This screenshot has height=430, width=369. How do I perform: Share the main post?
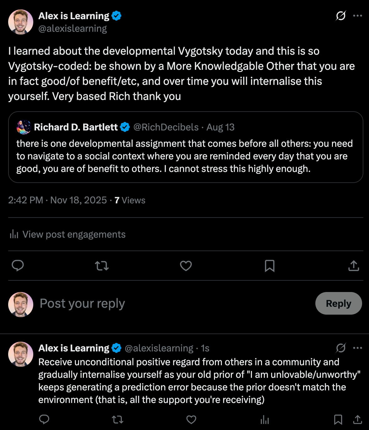[x=354, y=266]
